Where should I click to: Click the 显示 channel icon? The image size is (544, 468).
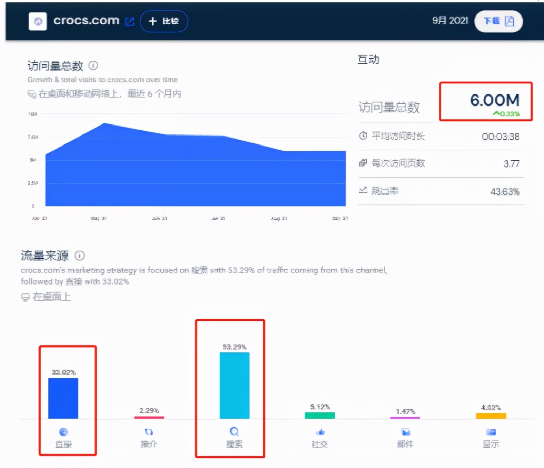(491, 432)
